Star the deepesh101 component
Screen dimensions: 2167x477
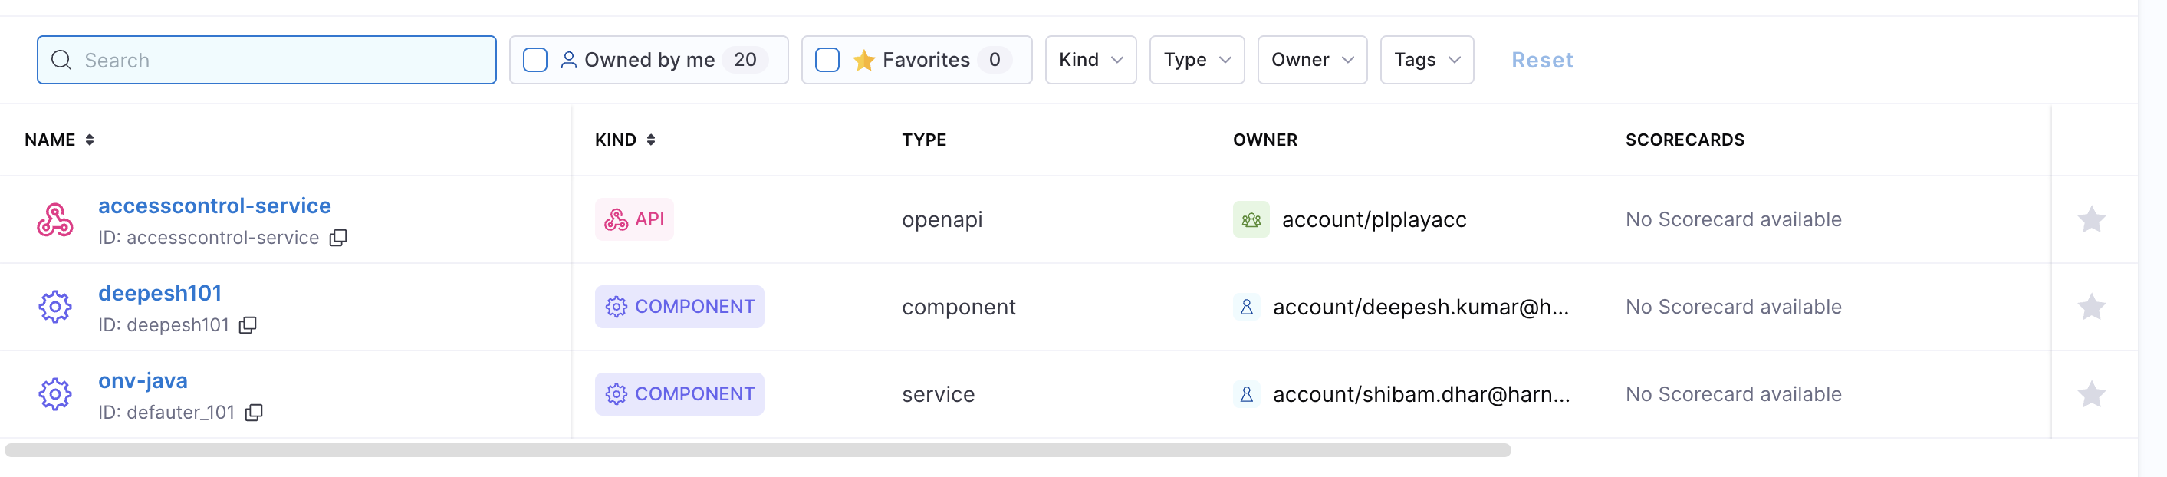pyautogui.click(x=2090, y=307)
